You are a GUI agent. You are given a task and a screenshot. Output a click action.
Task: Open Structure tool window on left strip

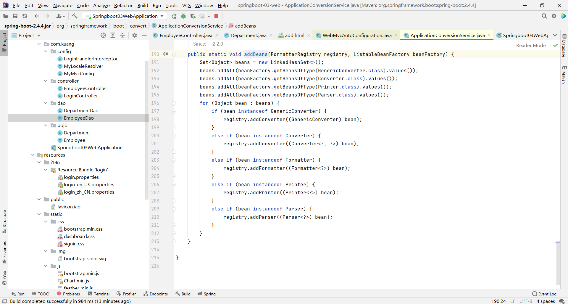pyautogui.click(x=4, y=221)
